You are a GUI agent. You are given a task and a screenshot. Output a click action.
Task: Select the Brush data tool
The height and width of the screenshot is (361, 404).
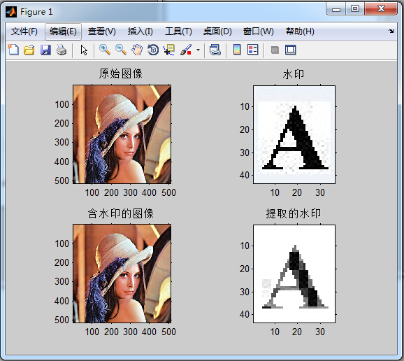pyautogui.click(x=186, y=50)
